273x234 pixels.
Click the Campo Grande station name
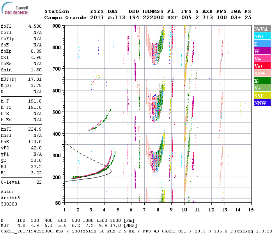65,18
